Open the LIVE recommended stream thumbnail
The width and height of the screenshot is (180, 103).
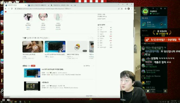(55, 47)
